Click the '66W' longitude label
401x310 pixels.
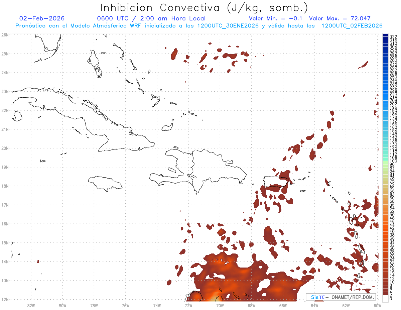pos(283,305)
